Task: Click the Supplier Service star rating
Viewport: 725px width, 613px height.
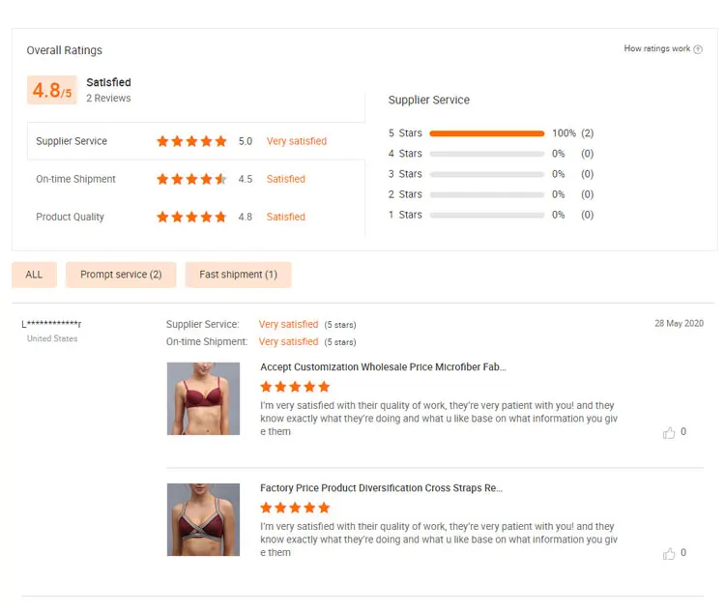Action: [191, 141]
